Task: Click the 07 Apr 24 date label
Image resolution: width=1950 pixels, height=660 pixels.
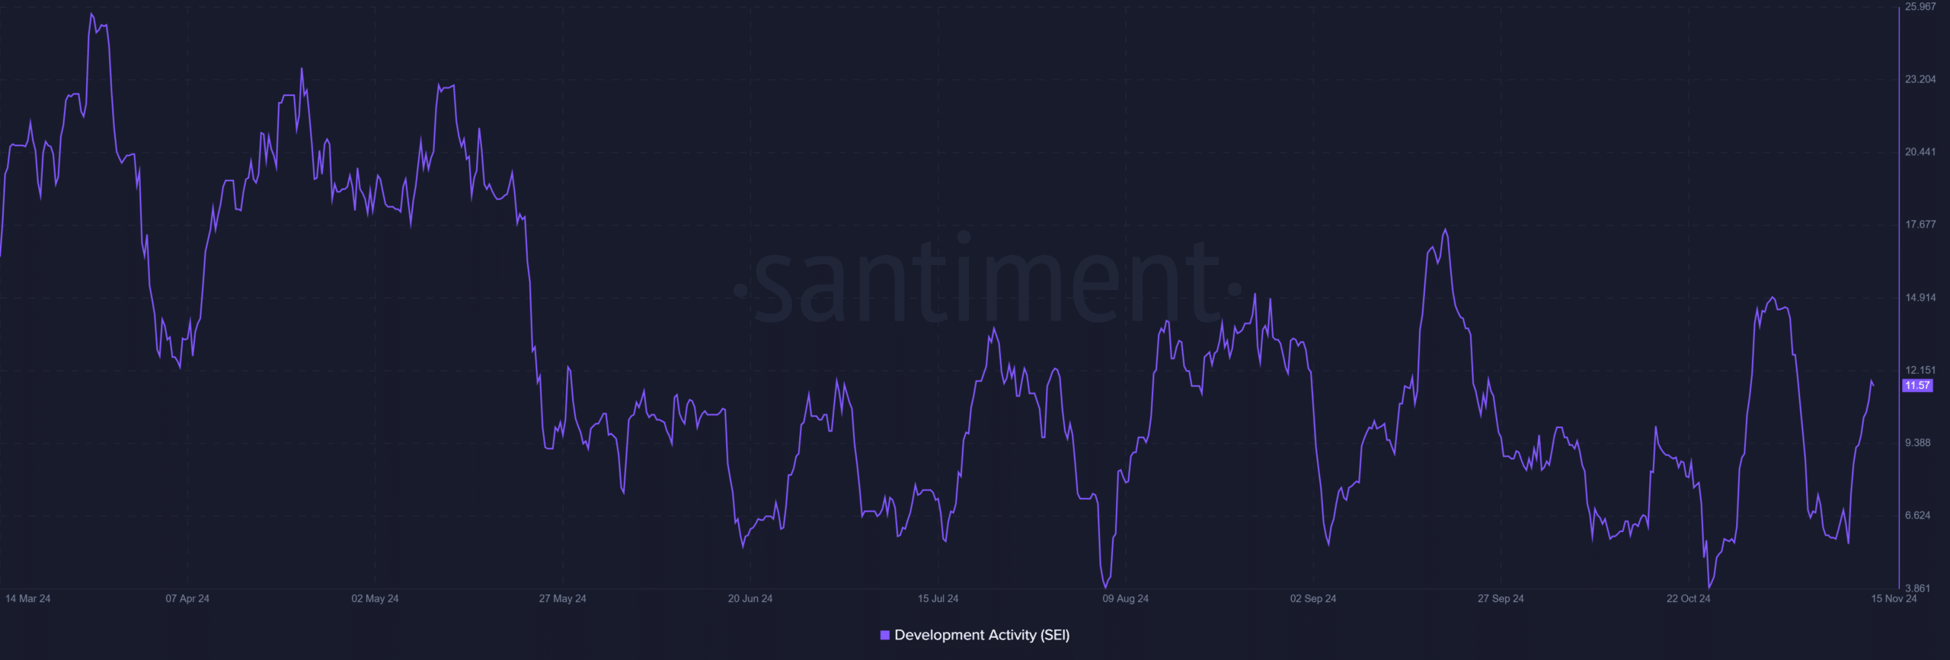Action: (187, 598)
